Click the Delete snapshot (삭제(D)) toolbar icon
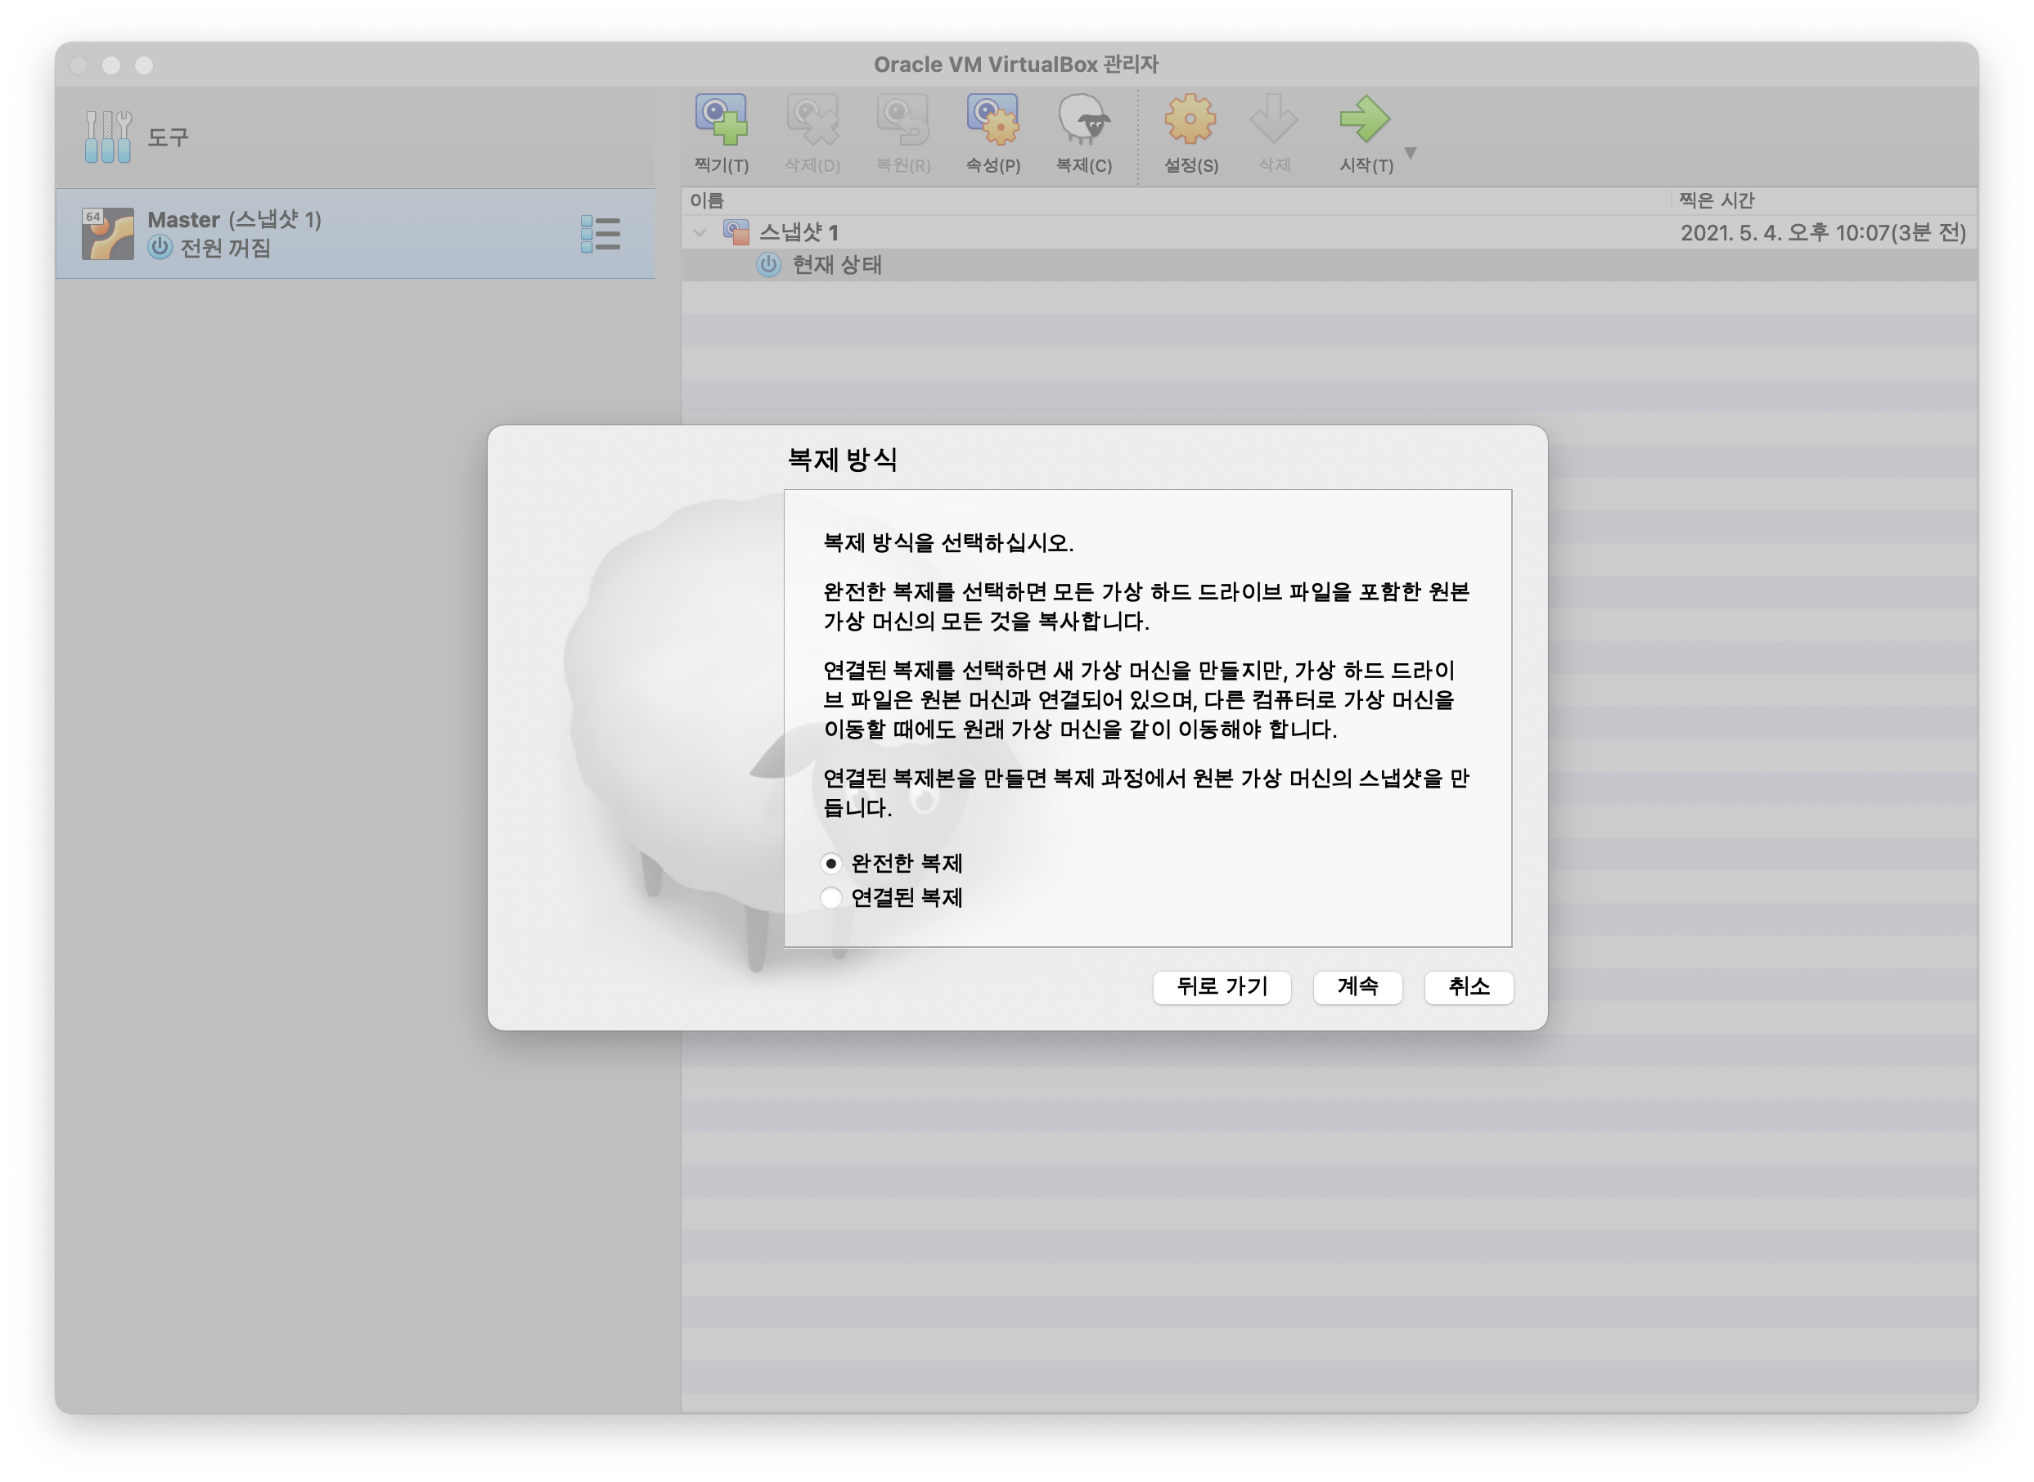Screen dimensions: 2034x1482 pos(812,121)
